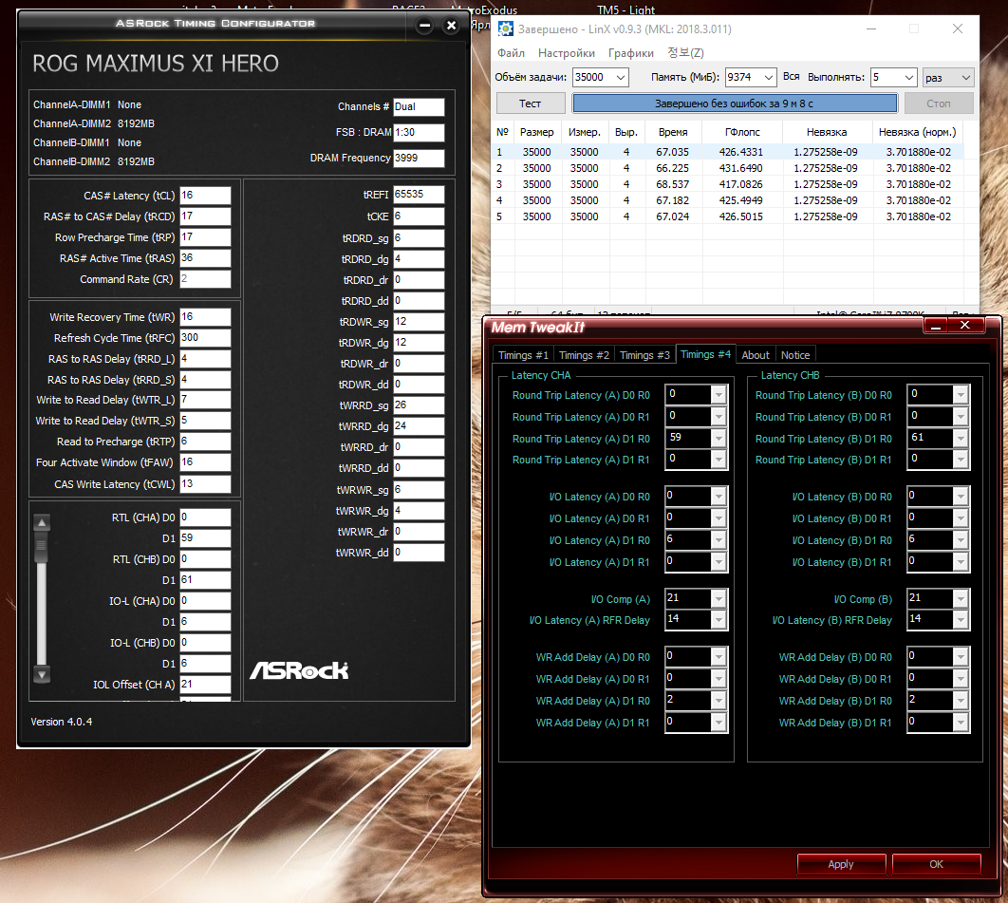1008x903 pixels.
Task: Click the Размер column header
Action: (537, 132)
